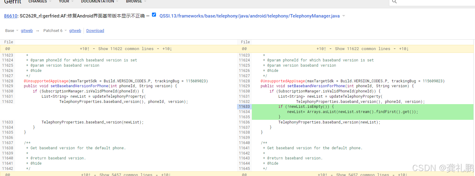Show 11622 common lines in left pane
The image size is (475, 176).
click(x=126, y=49)
